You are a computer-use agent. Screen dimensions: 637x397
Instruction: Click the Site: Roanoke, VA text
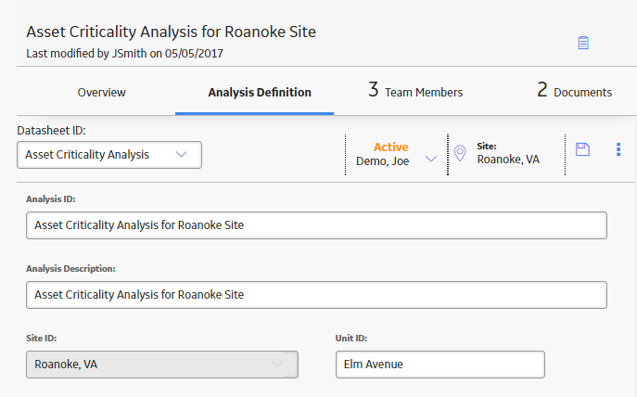point(508,153)
